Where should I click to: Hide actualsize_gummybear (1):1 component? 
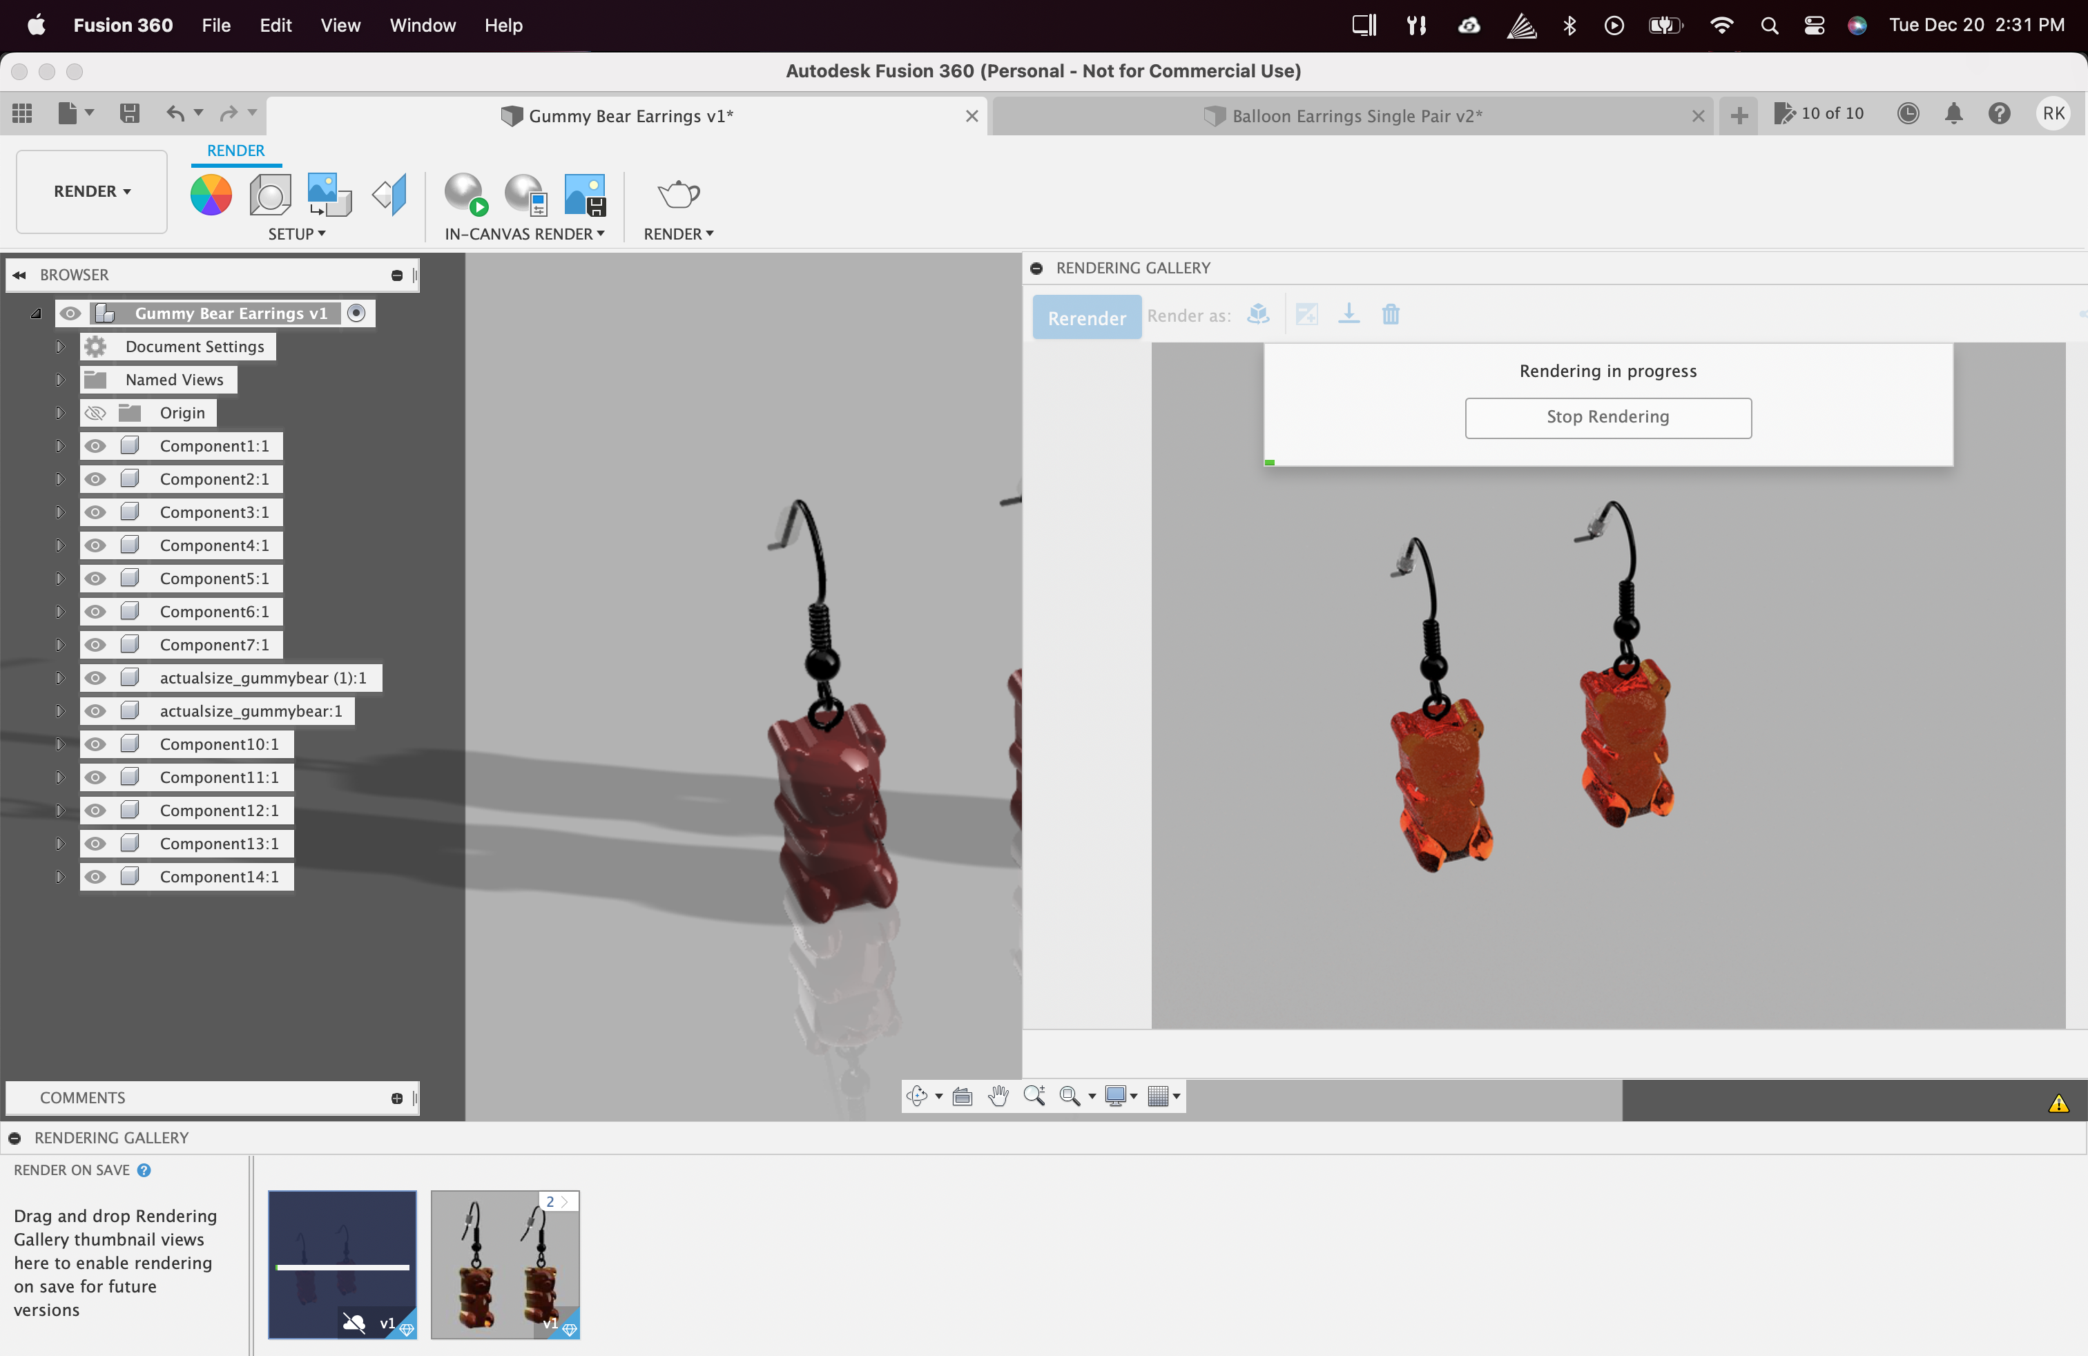click(x=95, y=677)
